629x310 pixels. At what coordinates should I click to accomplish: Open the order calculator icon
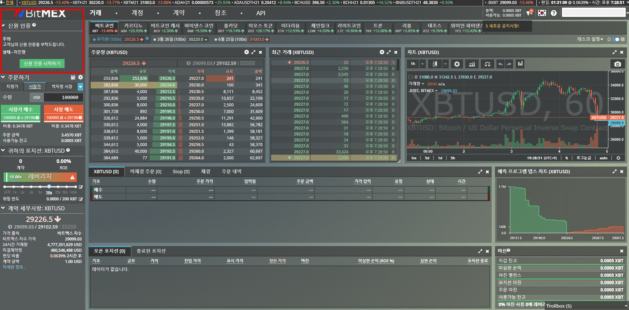73,77
